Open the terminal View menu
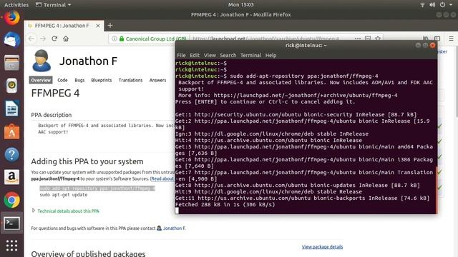Viewport: 458px width, 257px height. (x=210, y=55)
